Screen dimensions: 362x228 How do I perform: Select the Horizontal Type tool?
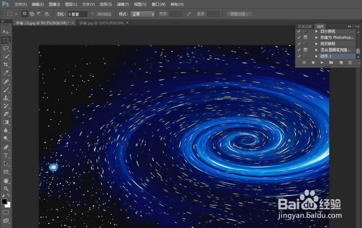(x=6, y=155)
